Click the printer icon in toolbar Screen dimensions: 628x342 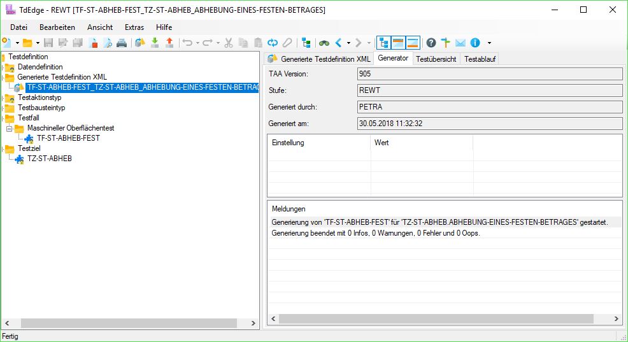122,43
